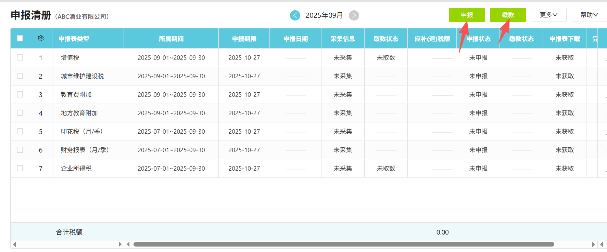Click 未申报 in the 印花税 row
This screenshot has width=607, height=252.
coord(478,131)
